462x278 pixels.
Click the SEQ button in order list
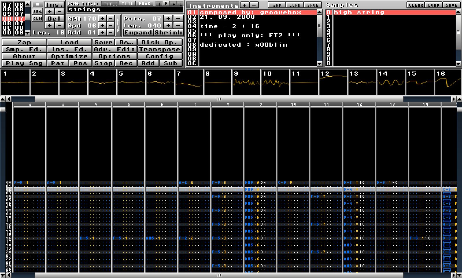click(37, 12)
